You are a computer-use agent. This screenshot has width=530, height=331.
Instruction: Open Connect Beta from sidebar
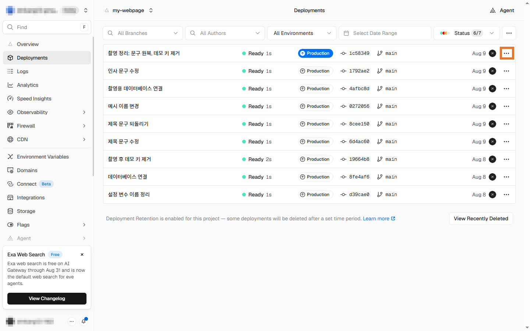(x=47, y=184)
